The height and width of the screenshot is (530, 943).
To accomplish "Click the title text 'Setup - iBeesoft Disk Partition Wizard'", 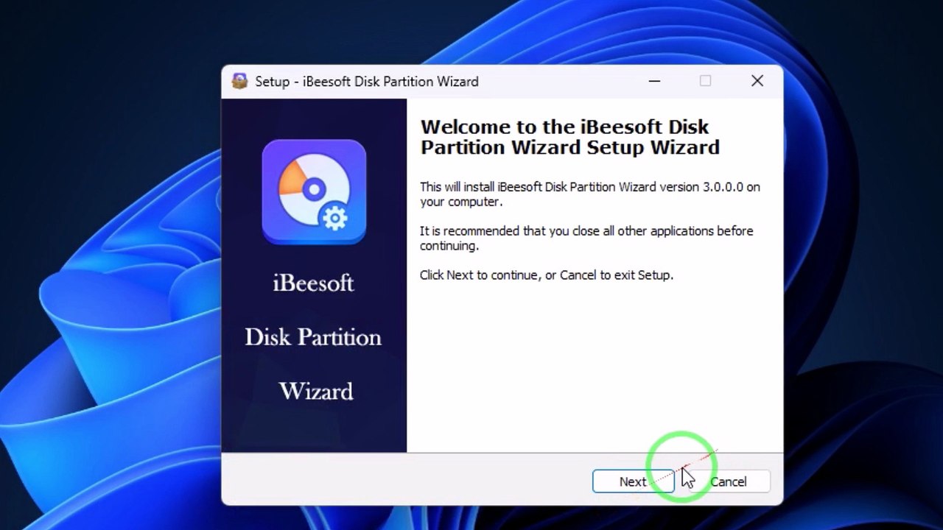I will 367,81.
